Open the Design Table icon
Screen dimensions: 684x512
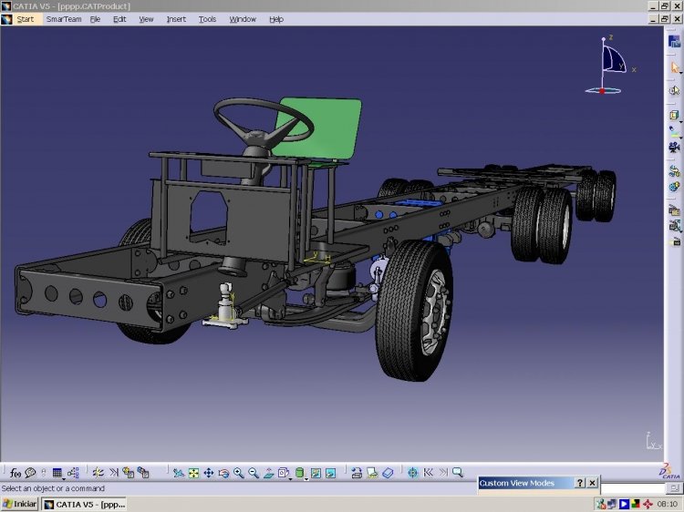coord(57,473)
